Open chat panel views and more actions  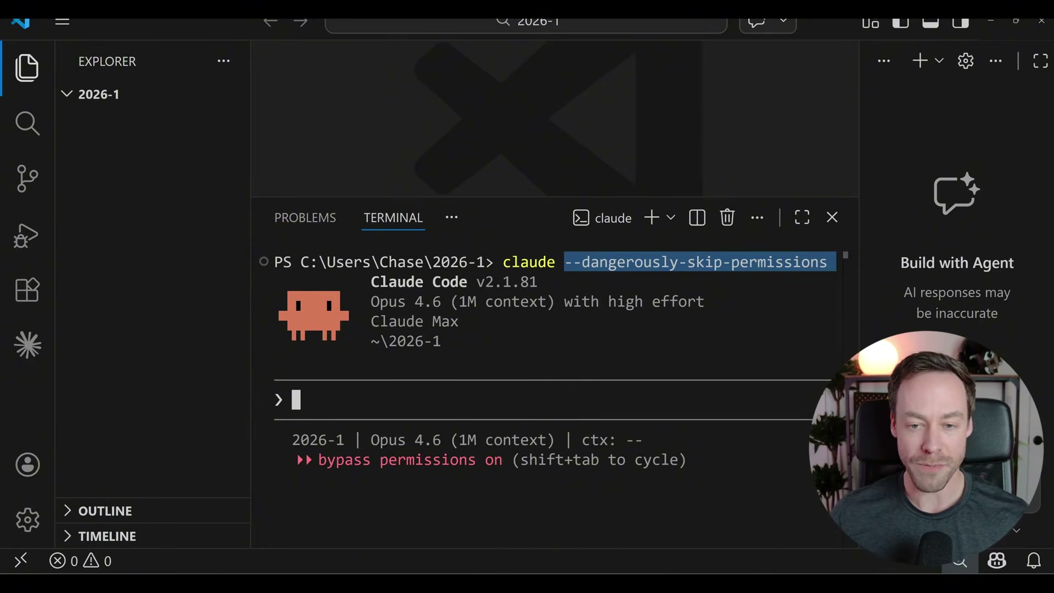pos(996,61)
